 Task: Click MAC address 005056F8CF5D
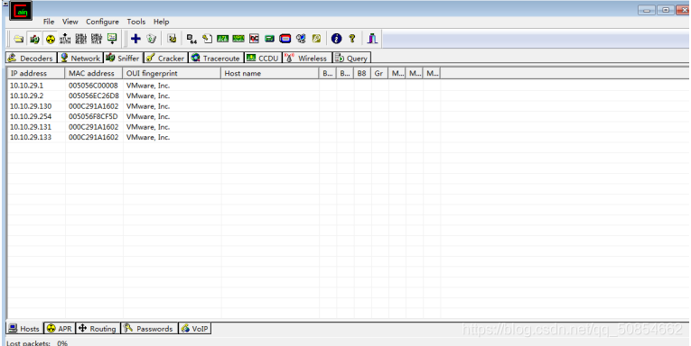tap(93, 116)
